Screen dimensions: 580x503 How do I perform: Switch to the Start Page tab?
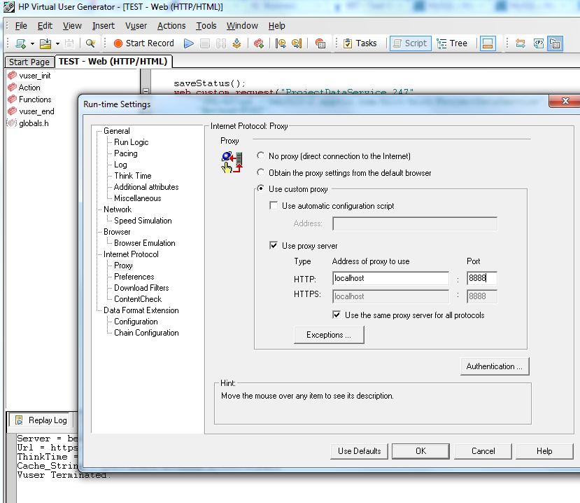[x=29, y=62]
